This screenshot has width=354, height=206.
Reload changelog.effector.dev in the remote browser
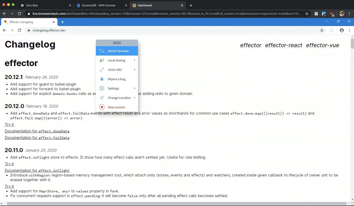click(19, 30)
